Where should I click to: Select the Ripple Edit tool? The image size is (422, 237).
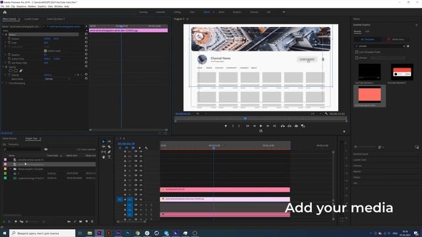tap(104, 147)
